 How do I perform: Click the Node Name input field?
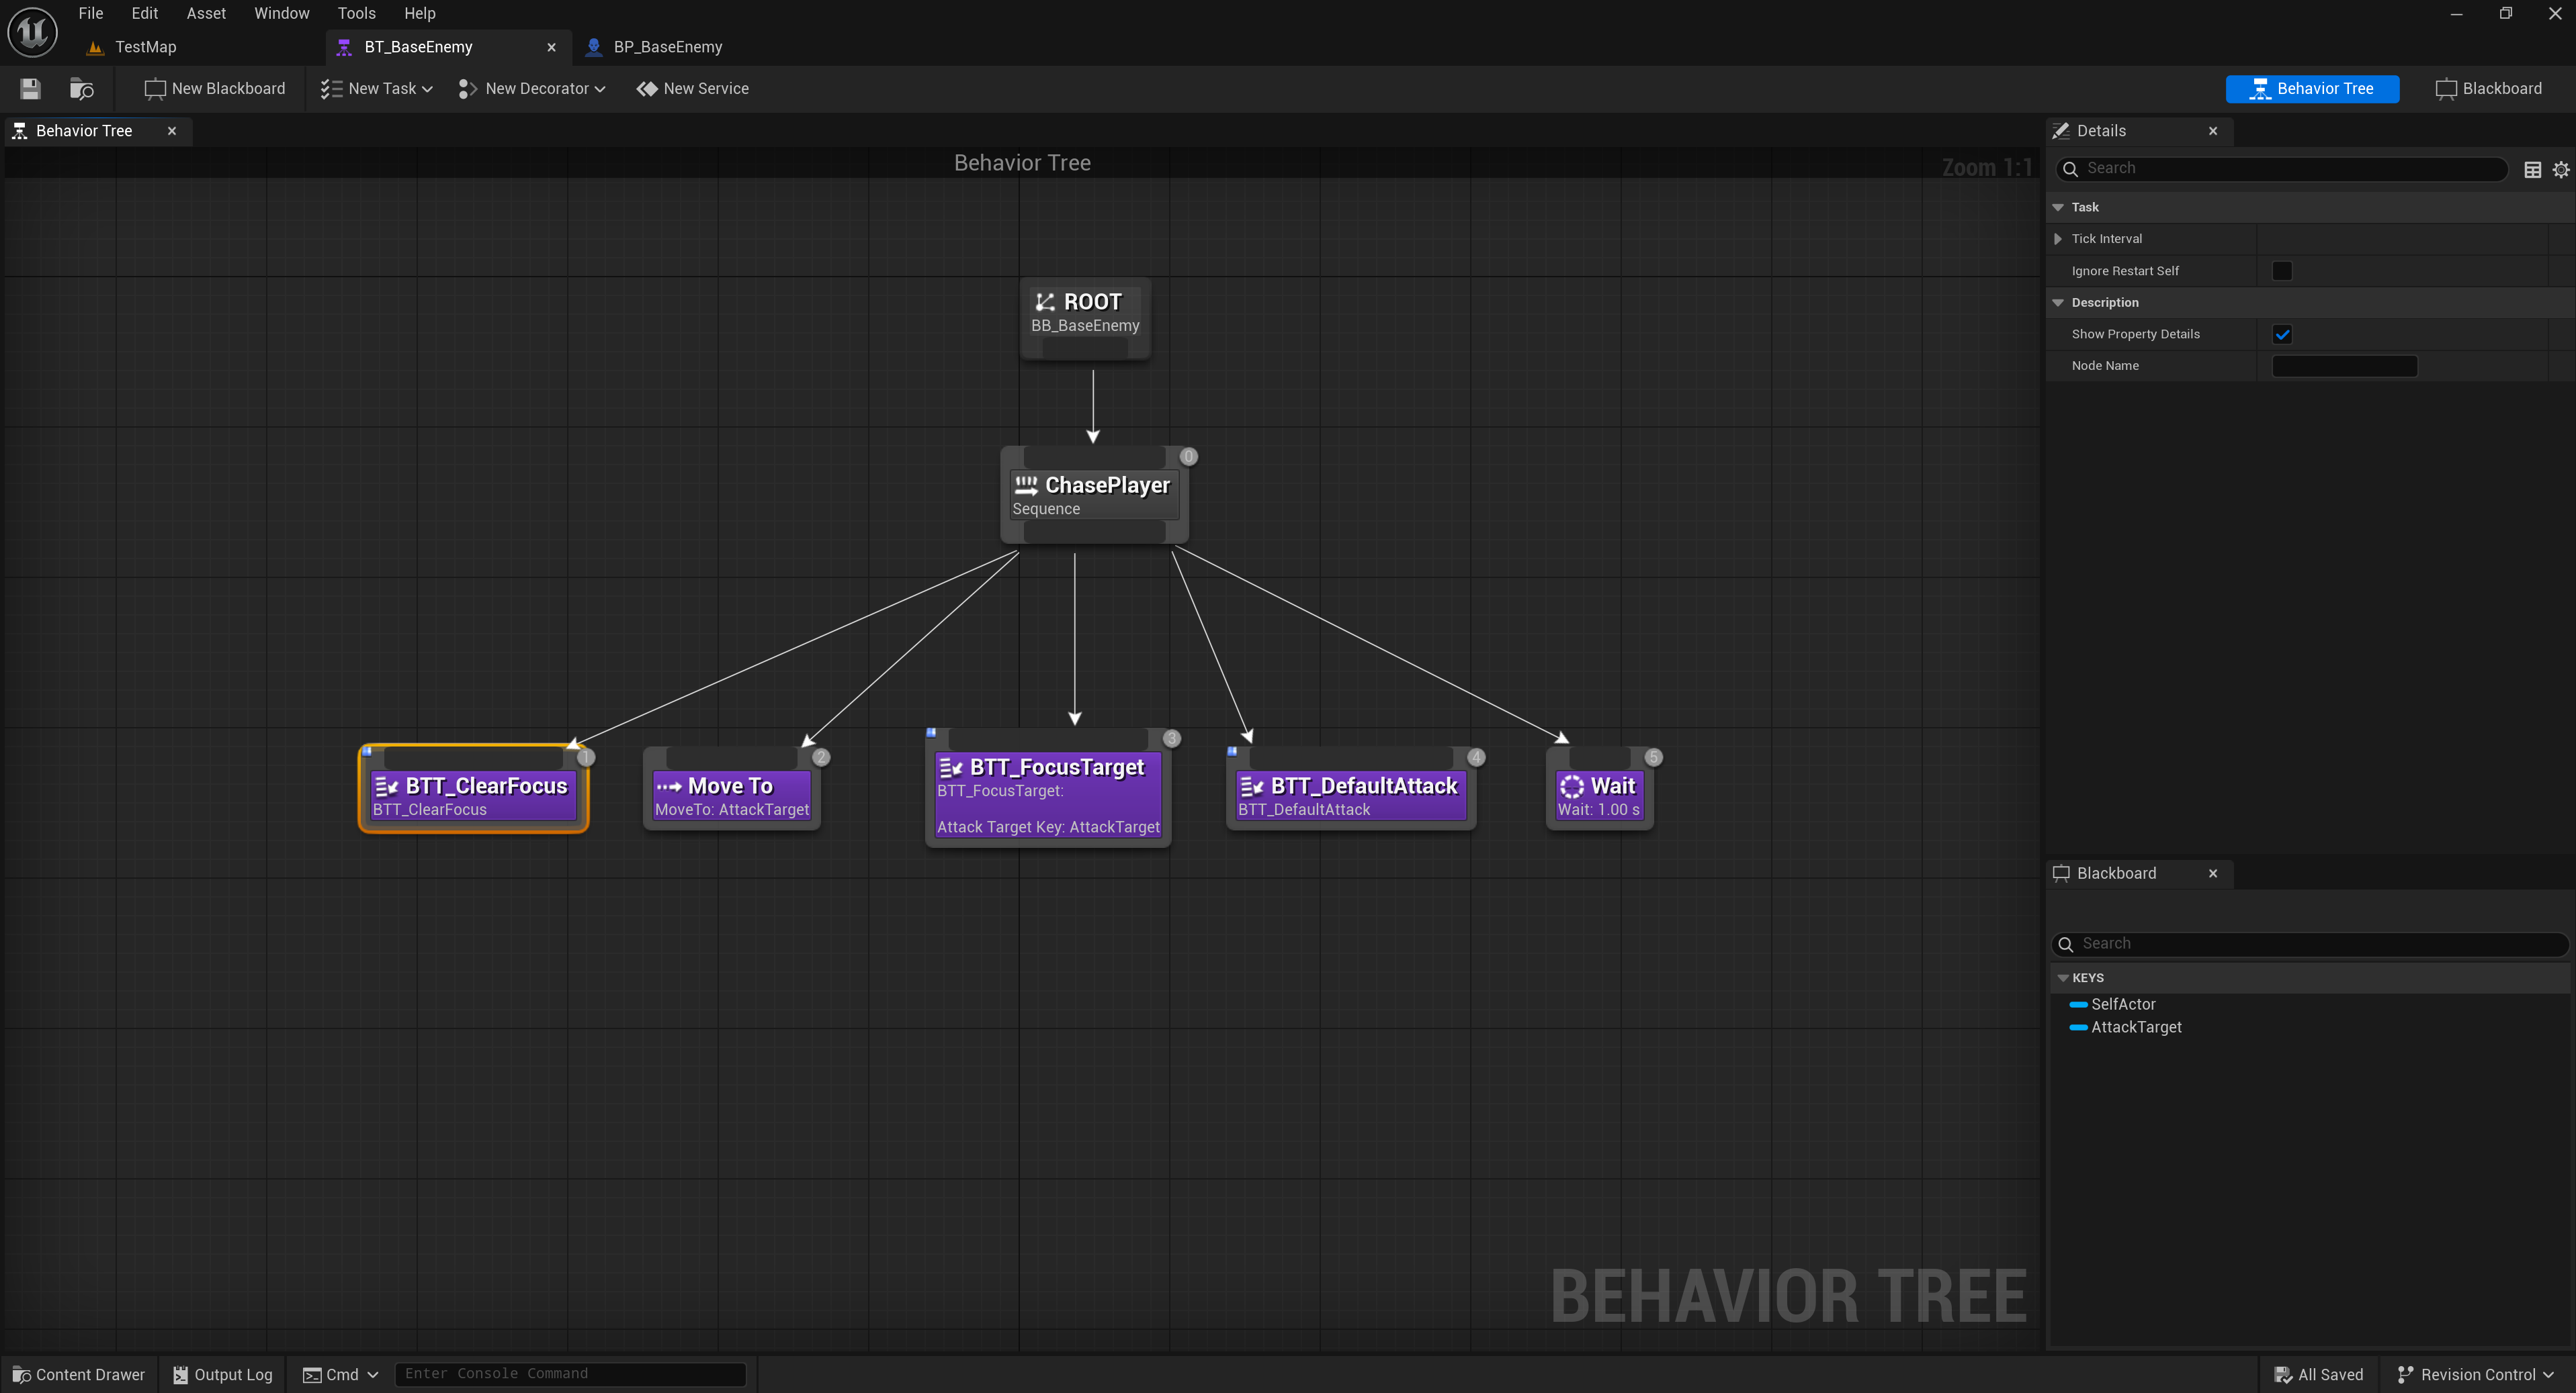[x=2344, y=366]
